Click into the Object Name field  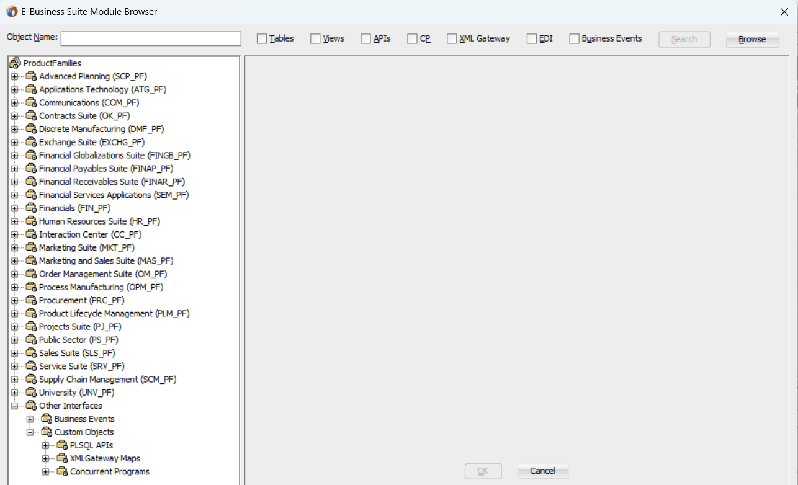point(151,38)
